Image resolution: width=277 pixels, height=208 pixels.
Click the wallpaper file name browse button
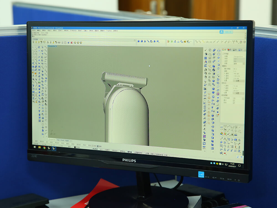coord(243,98)
